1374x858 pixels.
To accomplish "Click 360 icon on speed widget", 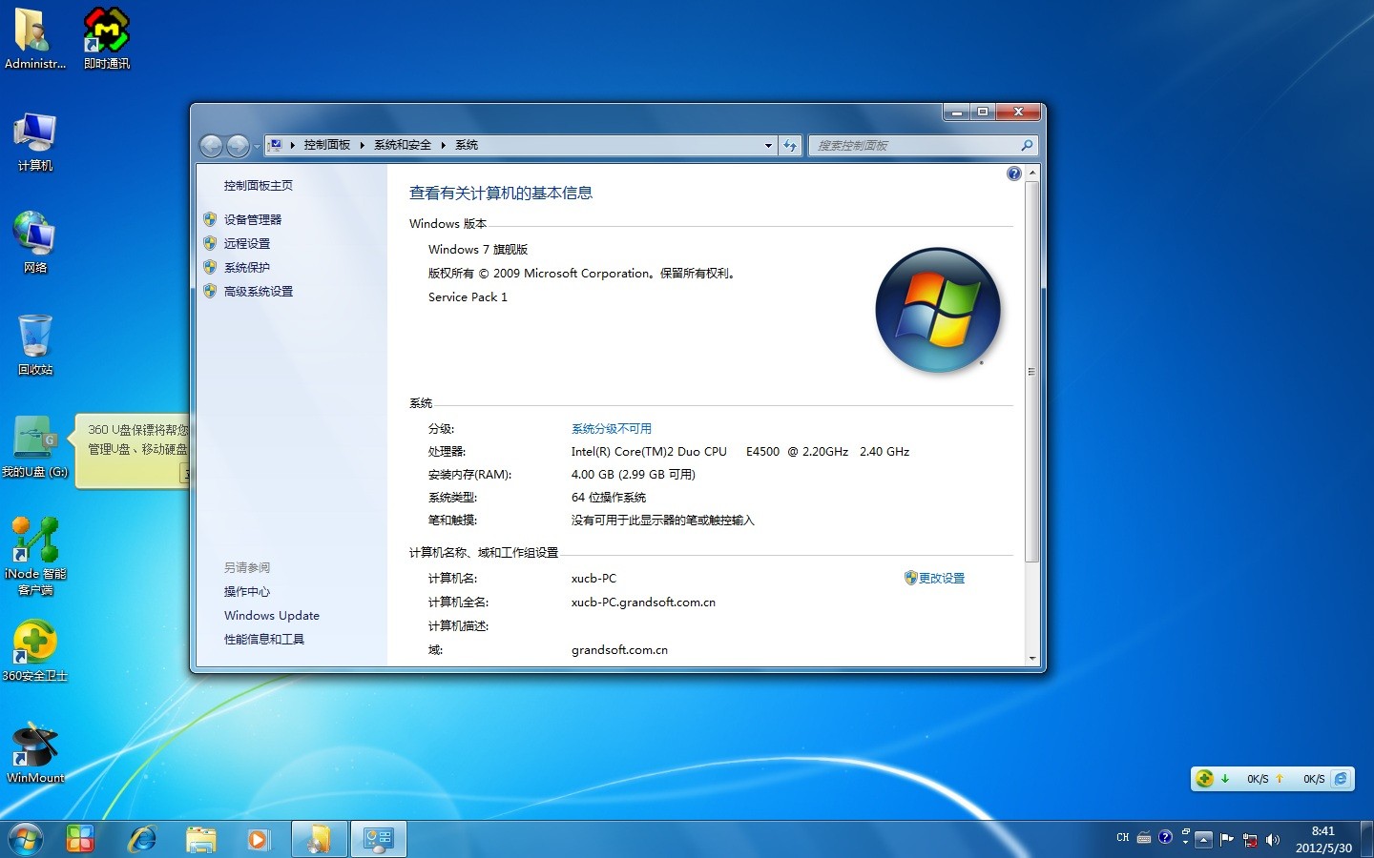I will tap(1205, 779).
